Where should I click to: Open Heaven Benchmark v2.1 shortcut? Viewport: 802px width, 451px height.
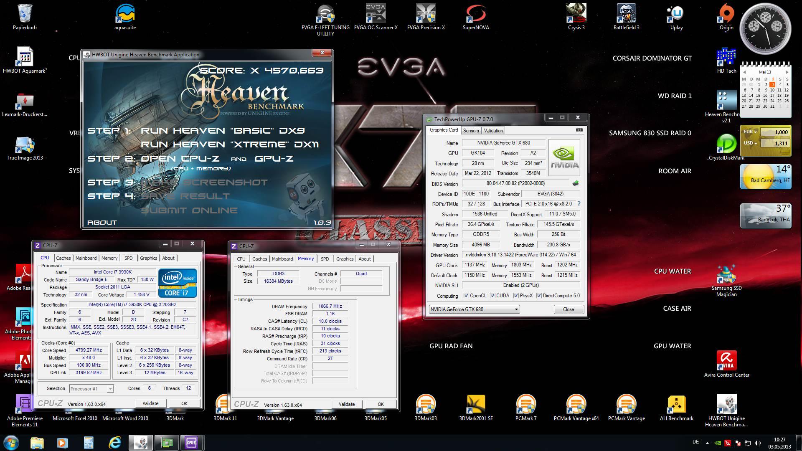[726, 106]
